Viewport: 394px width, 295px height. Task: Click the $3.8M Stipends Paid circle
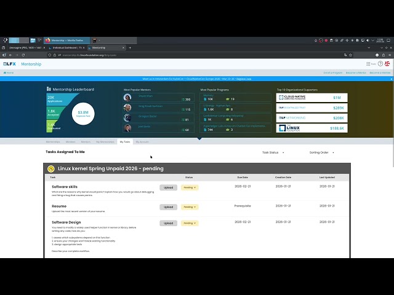click(83, 114)
